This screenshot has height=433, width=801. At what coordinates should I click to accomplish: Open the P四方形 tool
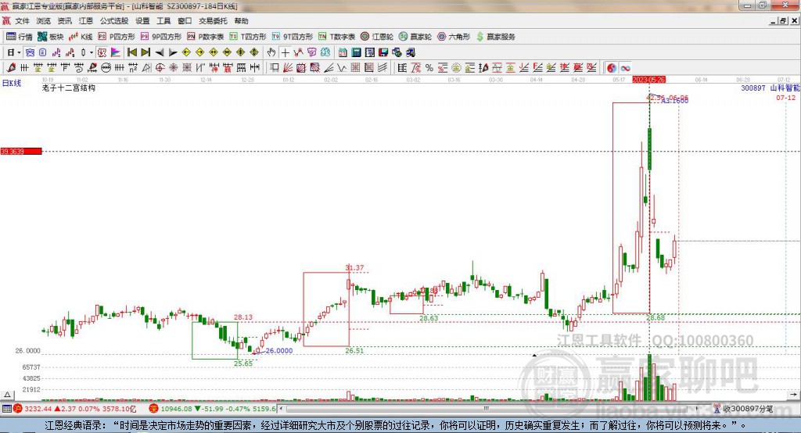click(x=117, y=37)
